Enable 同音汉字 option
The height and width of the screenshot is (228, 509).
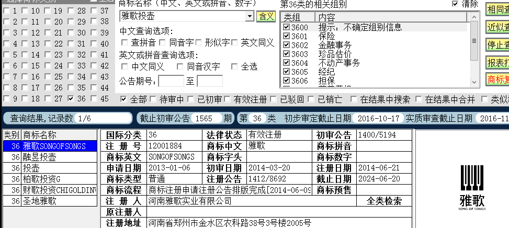click(180, 67)
